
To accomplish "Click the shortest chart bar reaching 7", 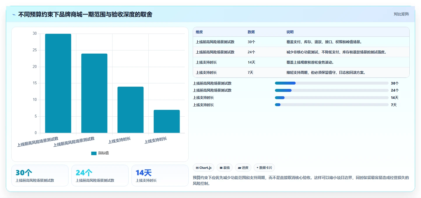I will pos(166,121).
